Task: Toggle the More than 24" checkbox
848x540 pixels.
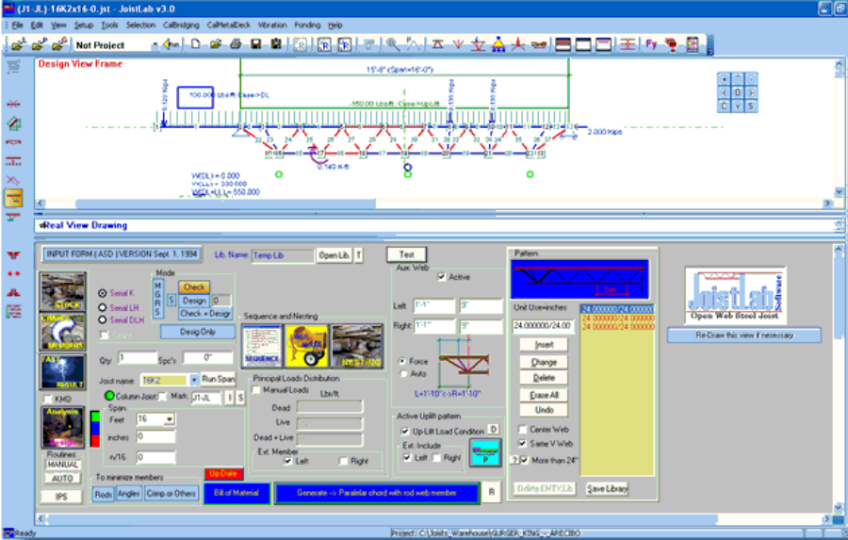Action: (x=524, y=460)
